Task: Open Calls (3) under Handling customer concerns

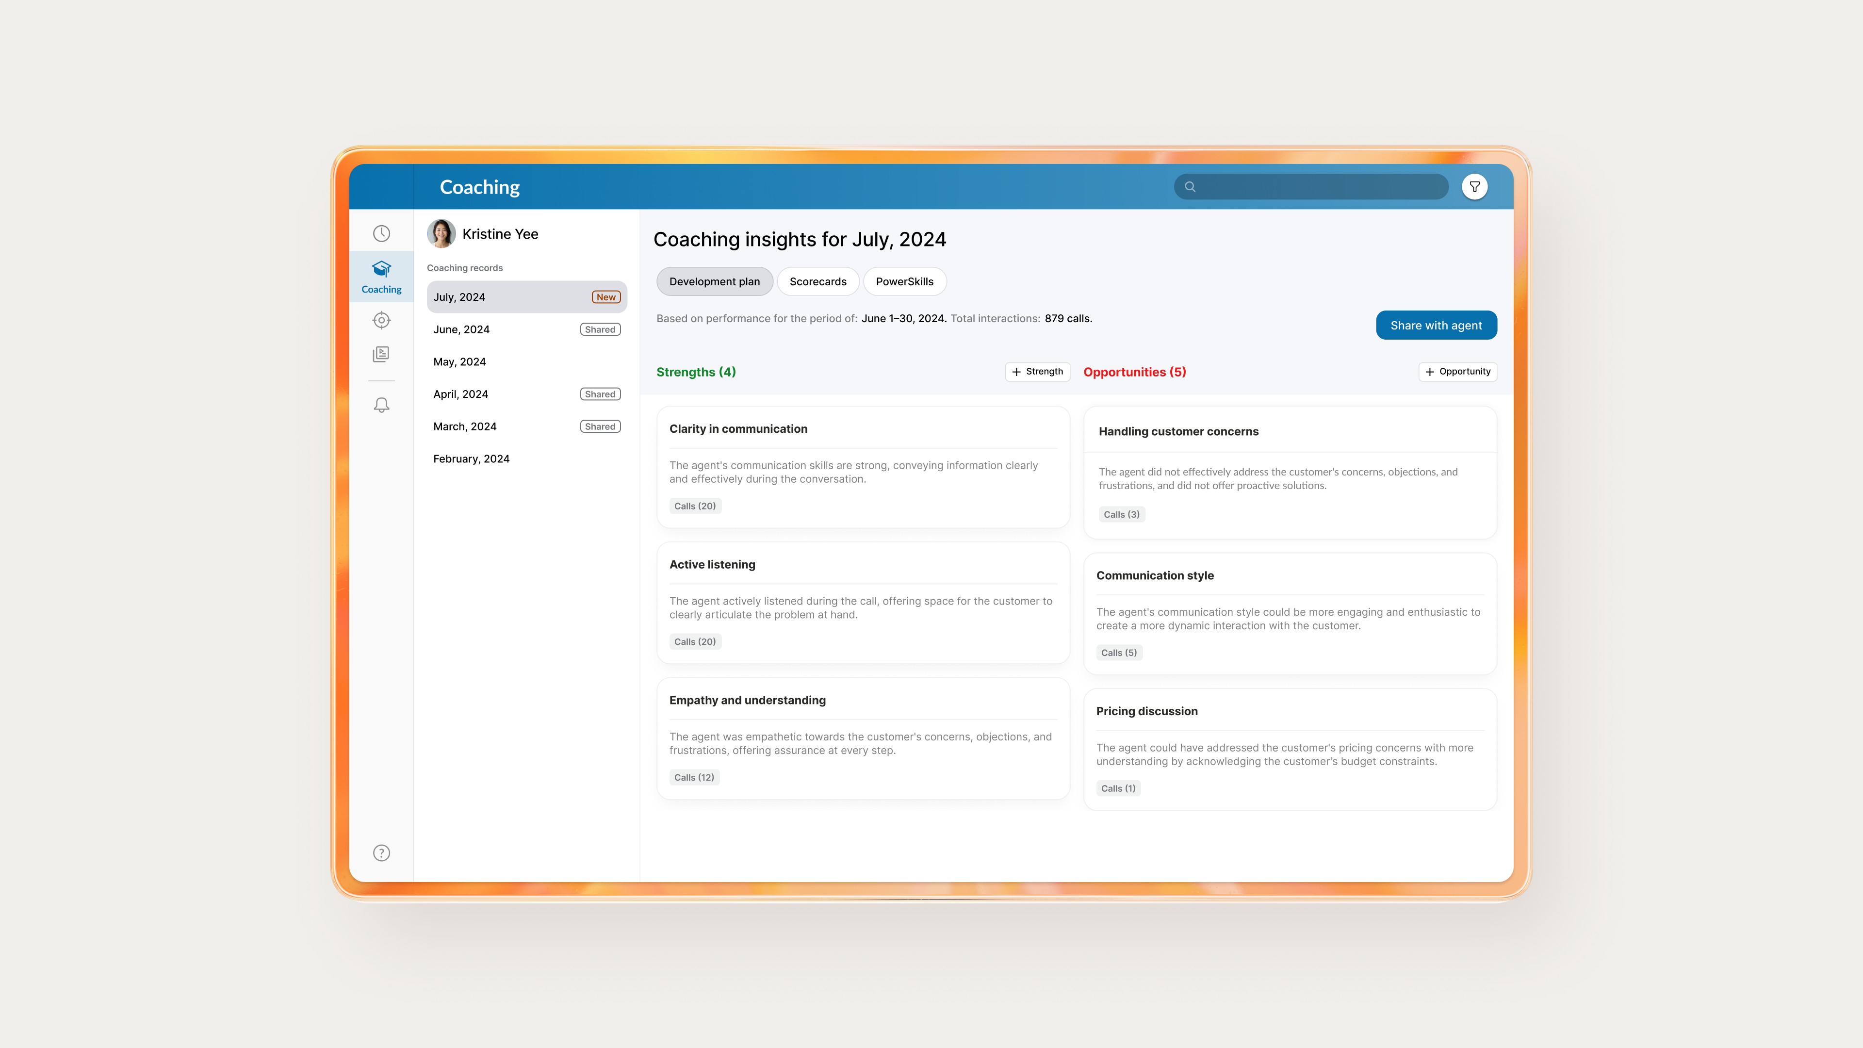Action: coord(1121,515)
